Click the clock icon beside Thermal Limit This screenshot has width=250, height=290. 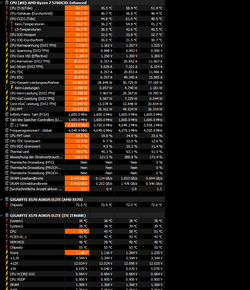(7, 151)
